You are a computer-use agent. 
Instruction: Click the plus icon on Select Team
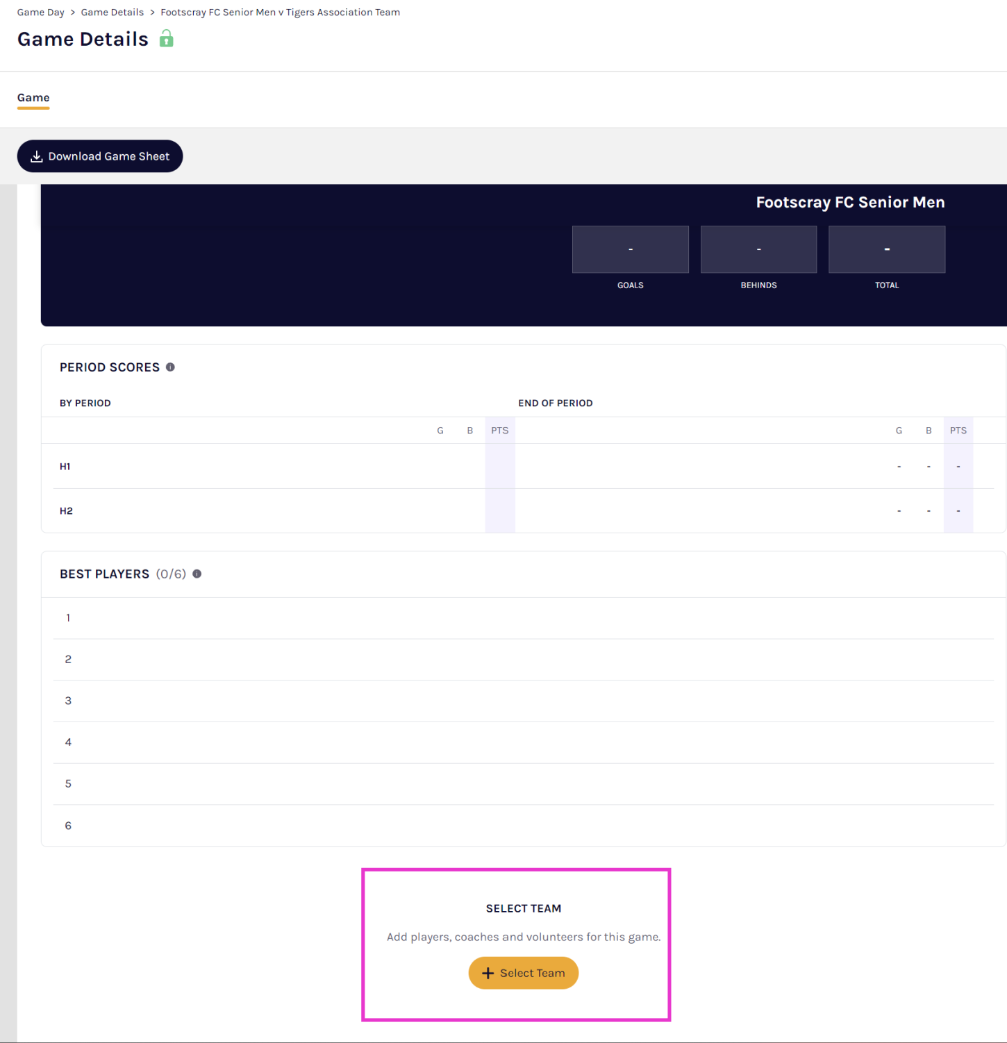488,974
